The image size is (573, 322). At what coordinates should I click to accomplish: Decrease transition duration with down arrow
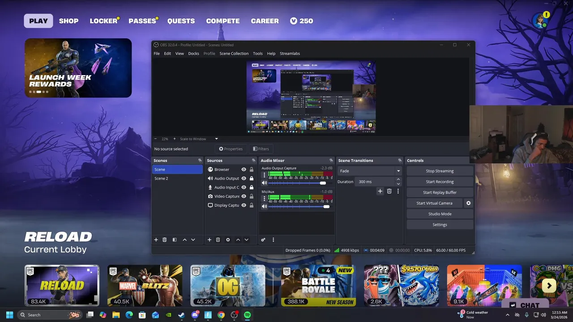pos(398,184)
